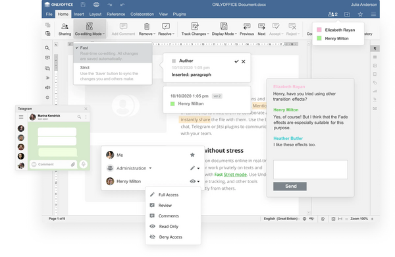Screen dimensions: 395x257
Task: Expand Co-editing Mode dropdown
Action: click(103, 34)
